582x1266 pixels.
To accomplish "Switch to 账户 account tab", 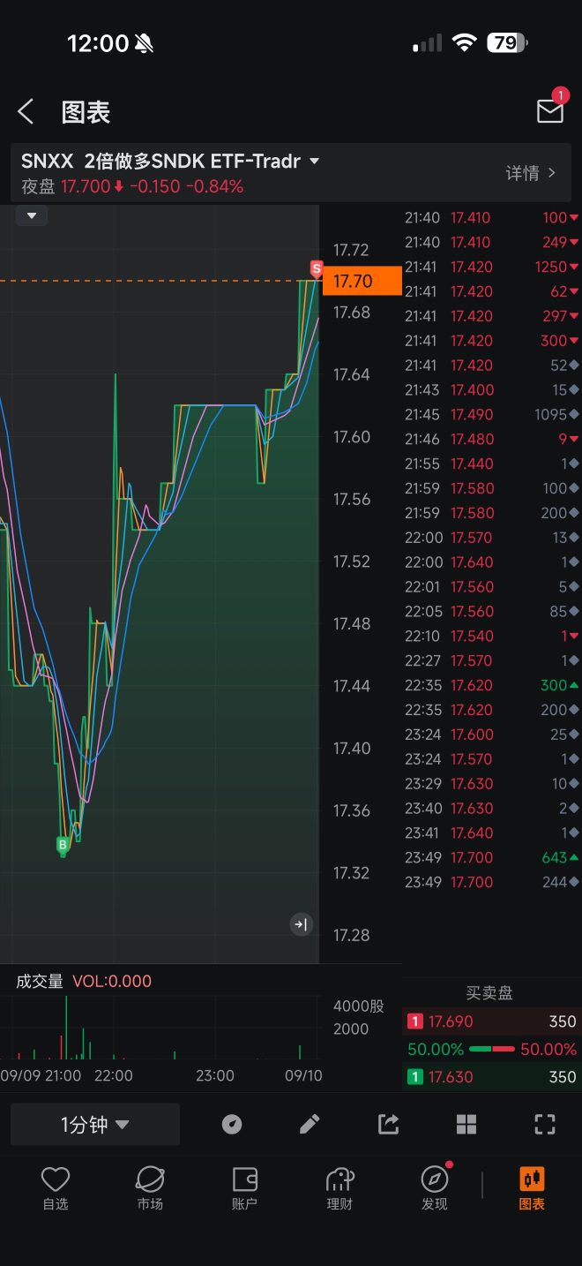I will (x=244, y=1187).
